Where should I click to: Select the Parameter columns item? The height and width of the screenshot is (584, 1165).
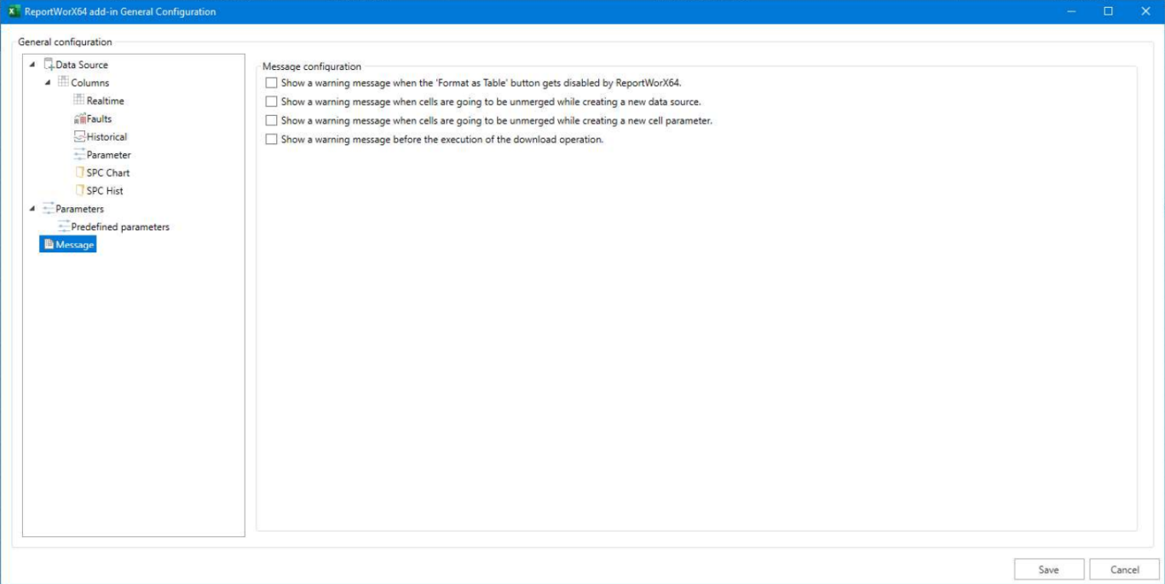point(79,154)
